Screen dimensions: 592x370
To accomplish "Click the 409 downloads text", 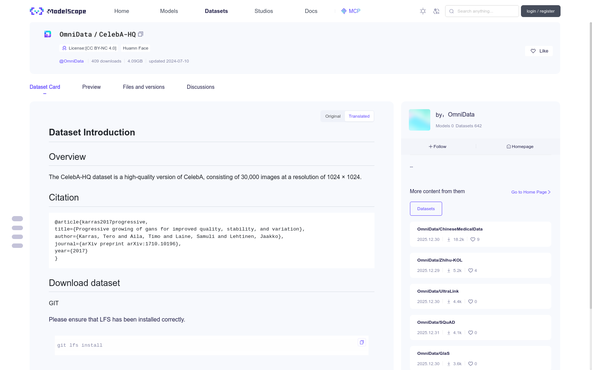I will click(x=106, y=61).
